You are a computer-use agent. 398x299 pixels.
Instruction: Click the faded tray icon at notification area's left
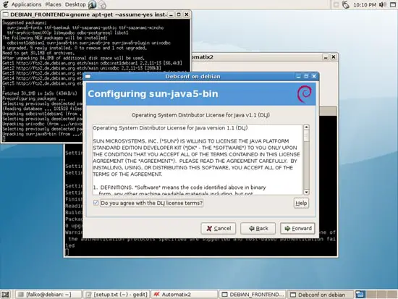pyautogui.click(x=336, y=4)
